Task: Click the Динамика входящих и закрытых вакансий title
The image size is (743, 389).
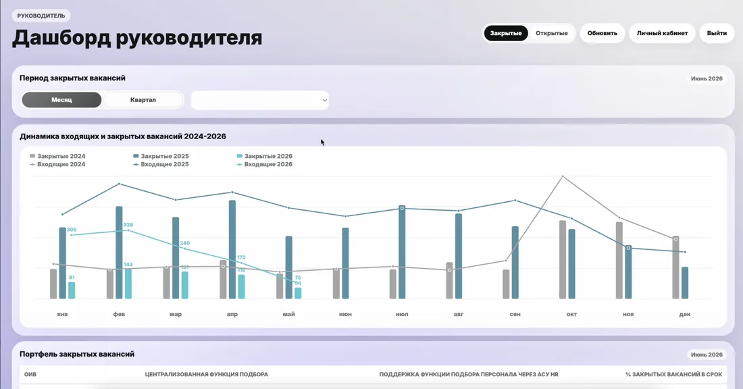Action: click(123, 136)
